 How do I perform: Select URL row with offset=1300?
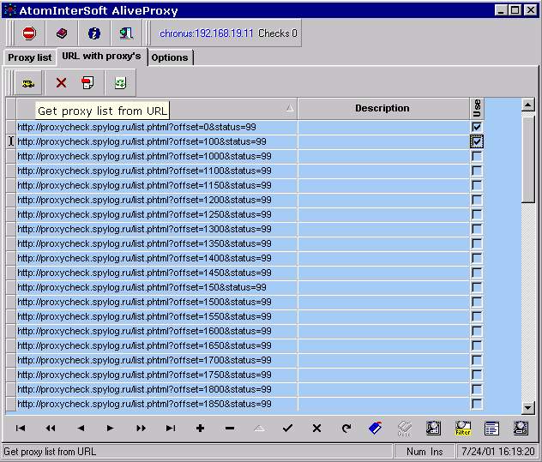157,229
